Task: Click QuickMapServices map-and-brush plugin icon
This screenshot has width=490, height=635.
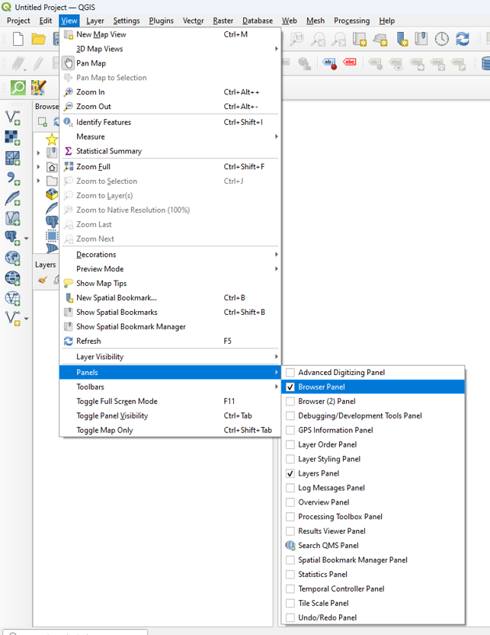Action: pyautogui.click(x=38, y=88)
